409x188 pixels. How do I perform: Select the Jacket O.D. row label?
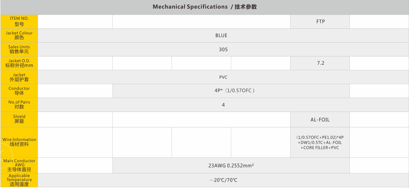[x=19, y=63]
